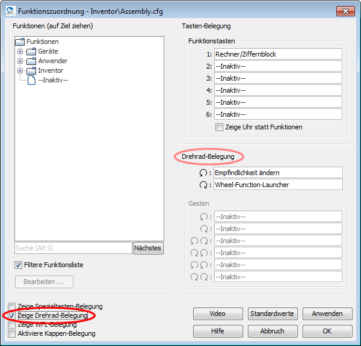
Task: Click the Anwender folder icon
Action: click(32, 61)
